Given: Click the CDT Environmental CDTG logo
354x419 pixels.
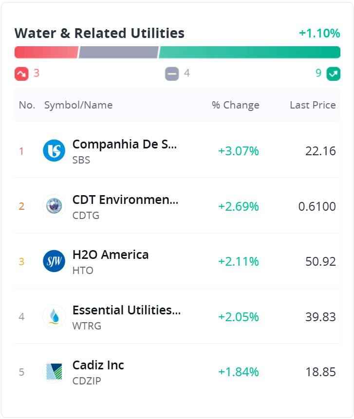Looking at the screenshot, I should 54,206.
